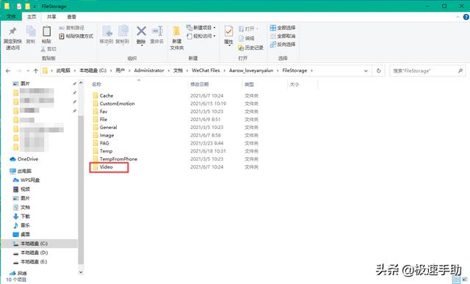
Task: Click WeChat Files in address breadcrumb
Action: [206, 70]
